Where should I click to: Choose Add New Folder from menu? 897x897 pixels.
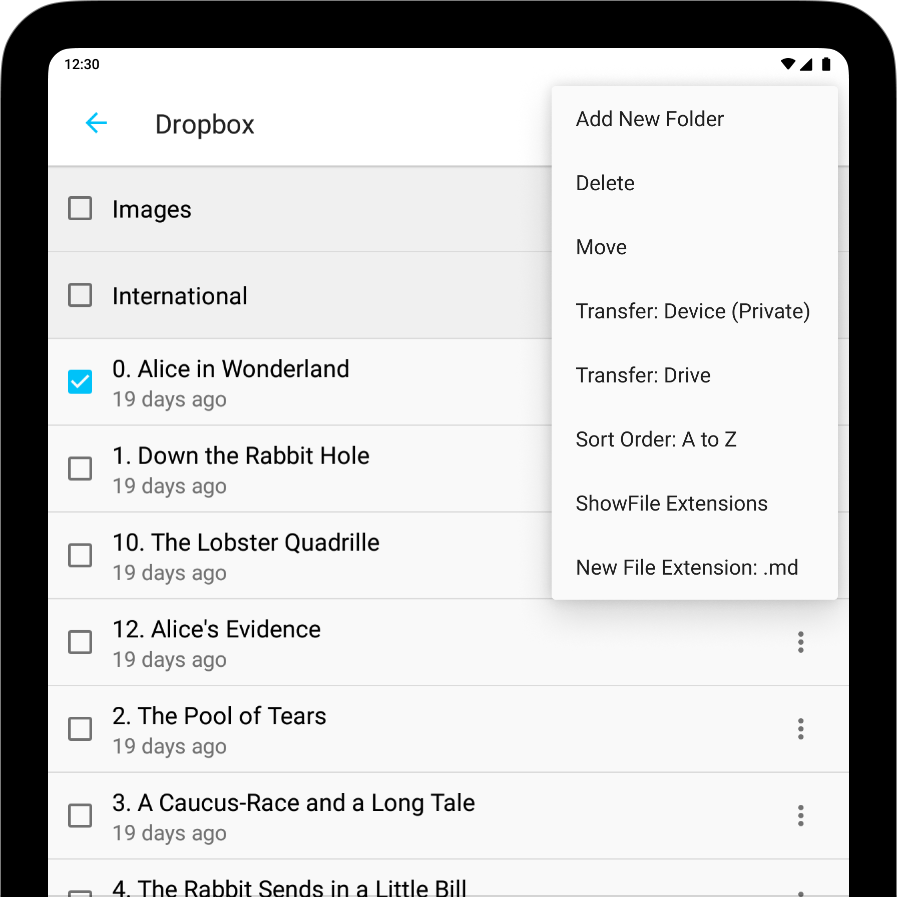pos(694,119)
